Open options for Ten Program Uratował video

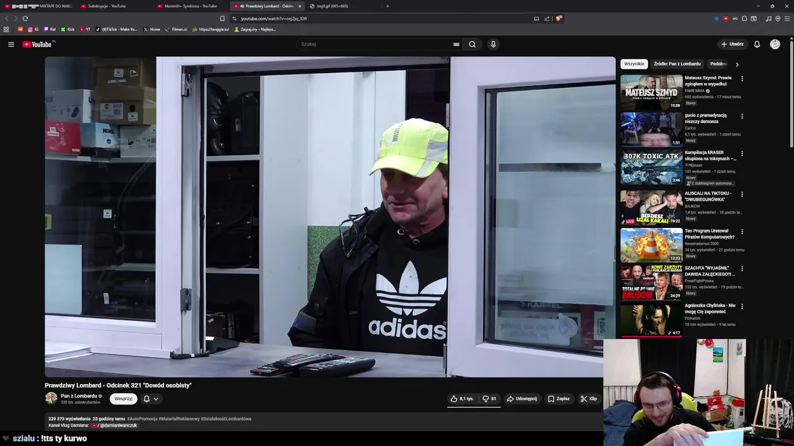742,232
